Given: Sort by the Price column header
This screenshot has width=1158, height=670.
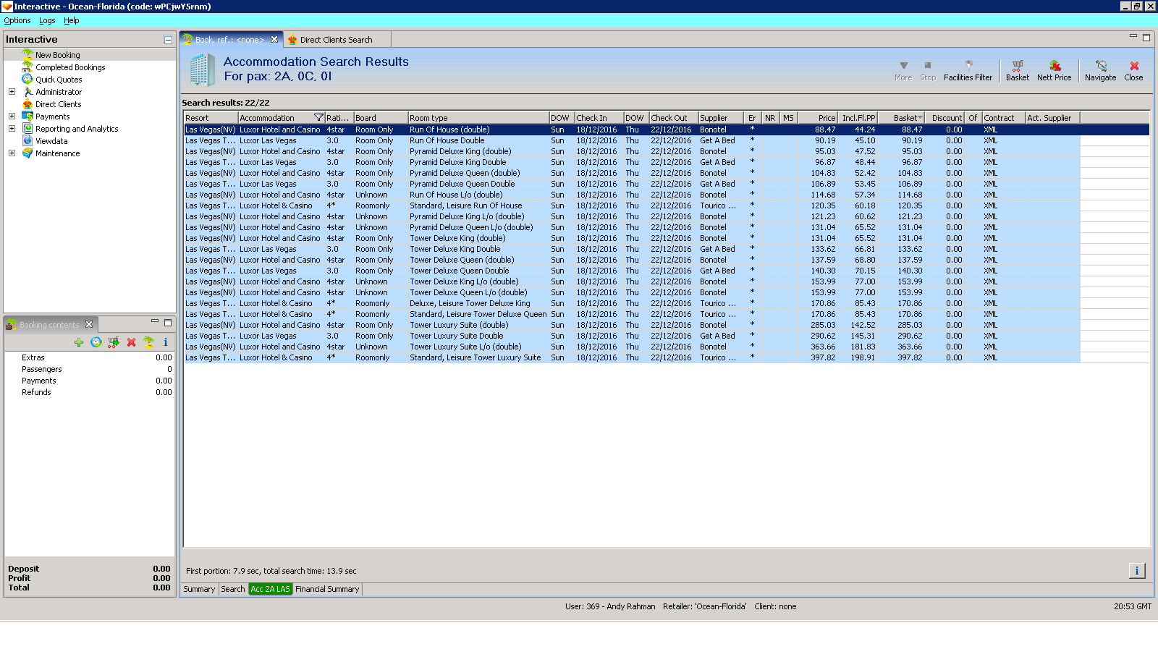Looking at the screenshot, I should pyautogui.click(x=818, y=118).
